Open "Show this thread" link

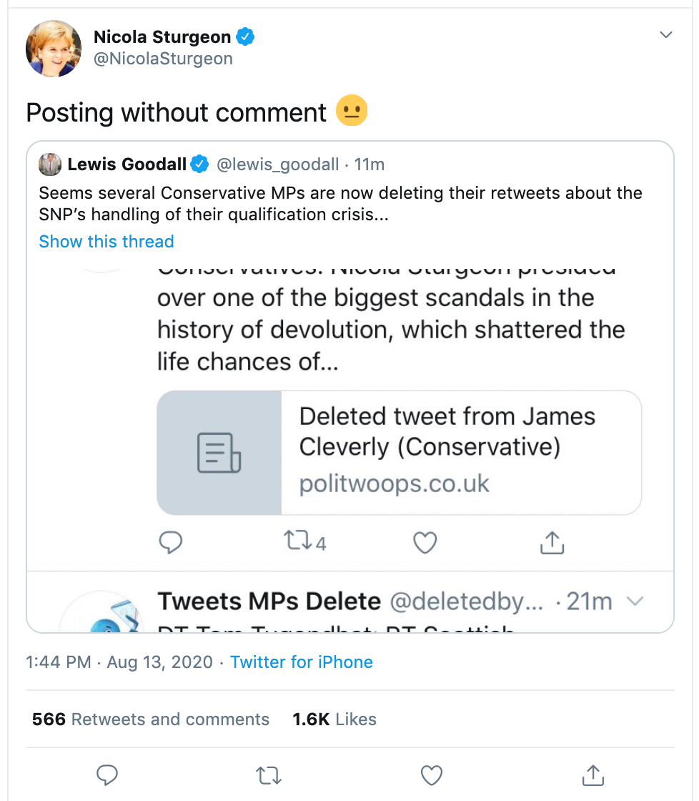coord(106,242)
